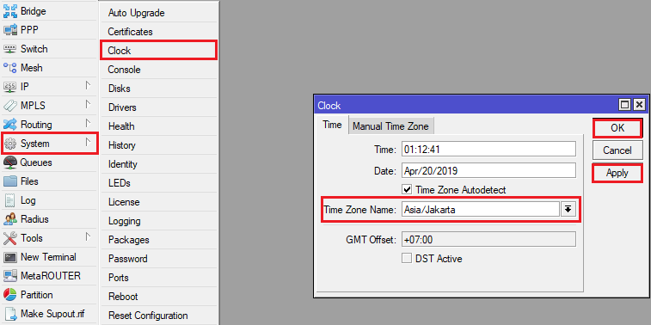The height and width of the screenshot is (325, 651).
Task: Click the GMT Offset field
Action: click(x=488, y=240)
